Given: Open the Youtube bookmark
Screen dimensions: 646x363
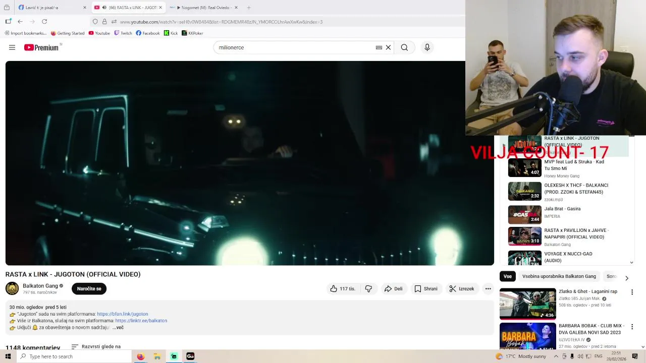Looking at the screenshot, I should point(99,33).
